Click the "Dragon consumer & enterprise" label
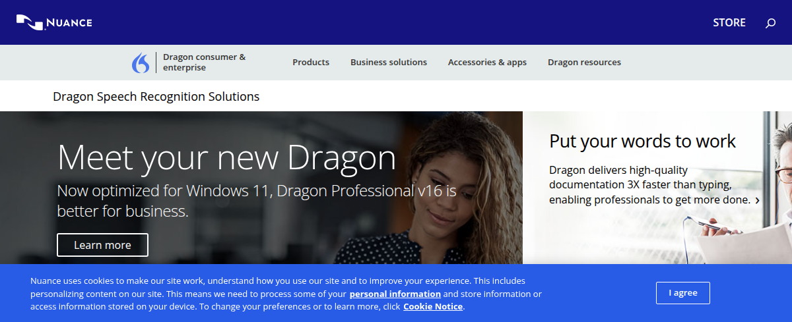Image resolution: width=792 pixels, height=322 pixels. pyautogui.click(x=204, y=63)
